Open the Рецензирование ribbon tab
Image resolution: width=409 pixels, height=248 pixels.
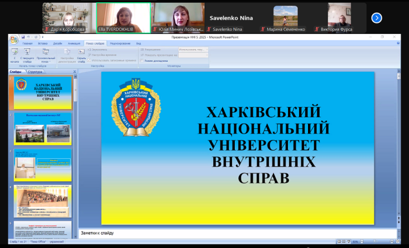tap(120, 44)
